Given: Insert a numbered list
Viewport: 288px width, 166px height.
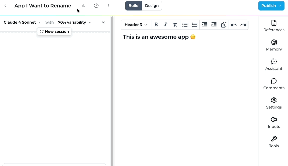Looking at the screenshot, I should [195, 25].
